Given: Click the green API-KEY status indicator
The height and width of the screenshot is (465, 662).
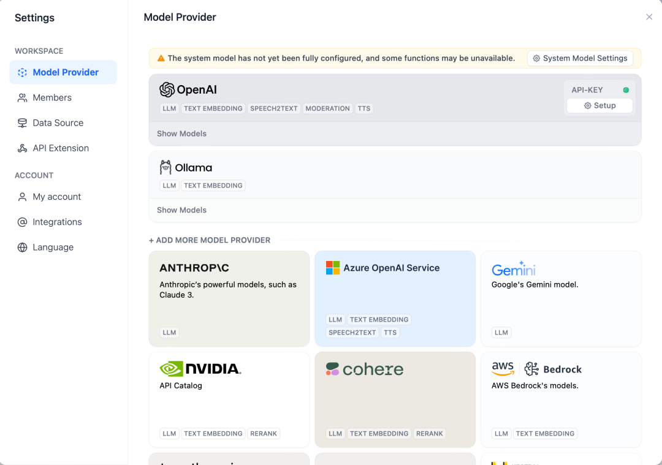Looking at the screenshot, I should pos(626,90).
